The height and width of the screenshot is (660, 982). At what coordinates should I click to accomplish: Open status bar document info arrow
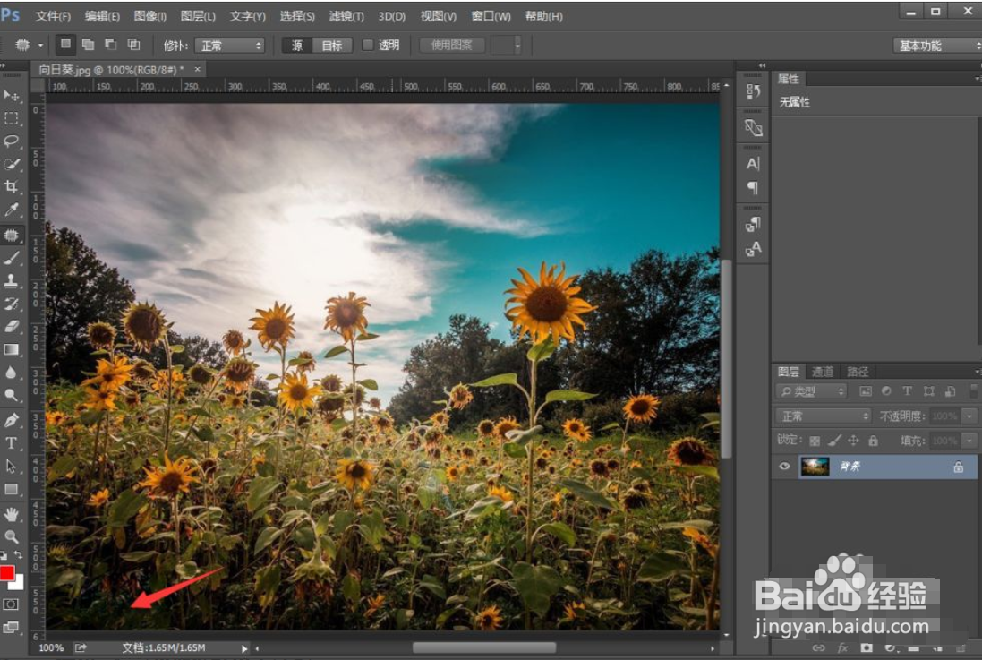coord(244,648)
